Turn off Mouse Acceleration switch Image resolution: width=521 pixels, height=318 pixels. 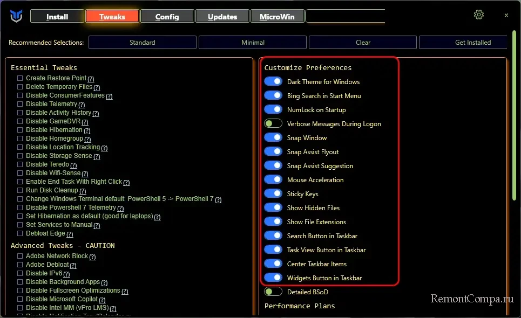273,179
